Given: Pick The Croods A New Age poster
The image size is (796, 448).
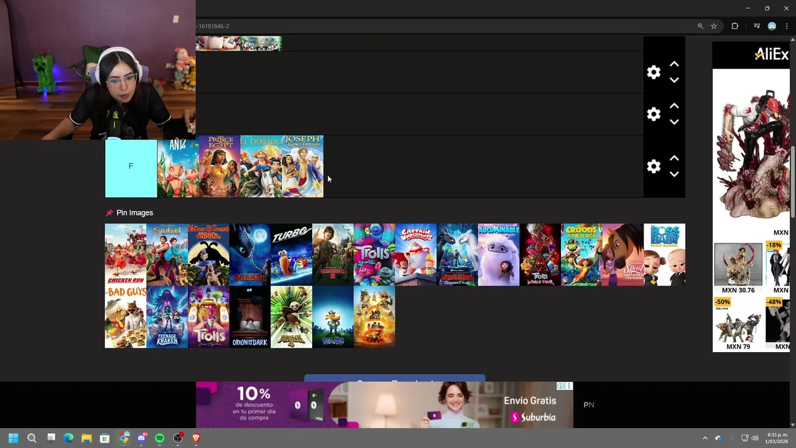Looking at the screenshot, I should tap(581, 254).
